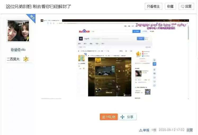Viewport: 198px width, 135px height.
Task: Click the 回复 link beside the post date
Action: tap(190, 130)
